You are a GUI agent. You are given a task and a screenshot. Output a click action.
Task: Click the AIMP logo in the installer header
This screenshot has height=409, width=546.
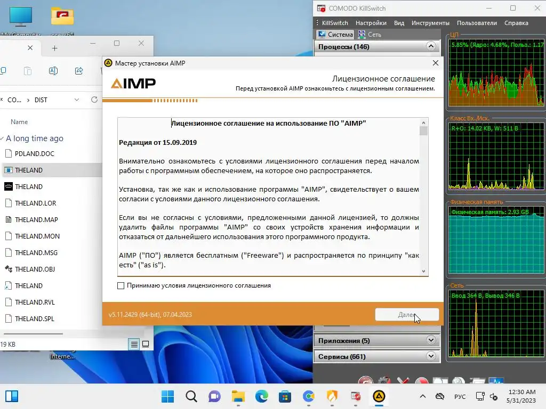click(133, 84)
